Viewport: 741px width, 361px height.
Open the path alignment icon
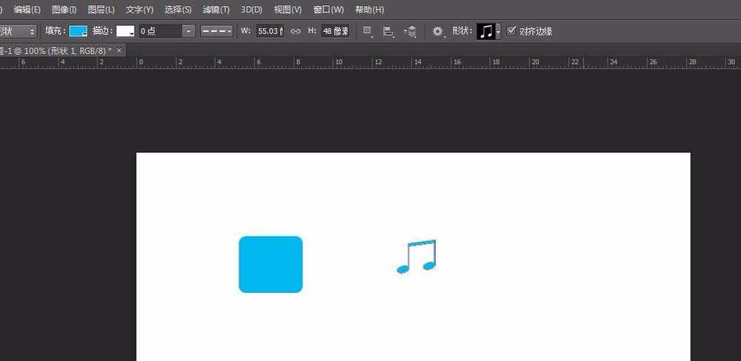click(x=388, y=31)
